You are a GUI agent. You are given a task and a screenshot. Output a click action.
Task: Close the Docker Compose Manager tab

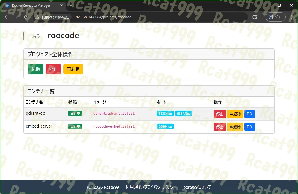point(61,6)
